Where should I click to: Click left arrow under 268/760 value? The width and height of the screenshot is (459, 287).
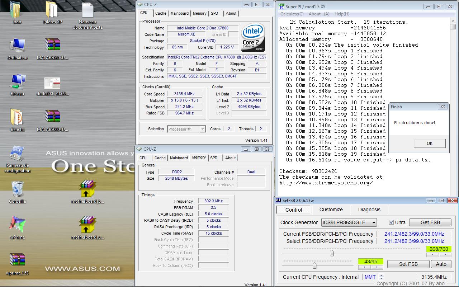coord(432,255)
